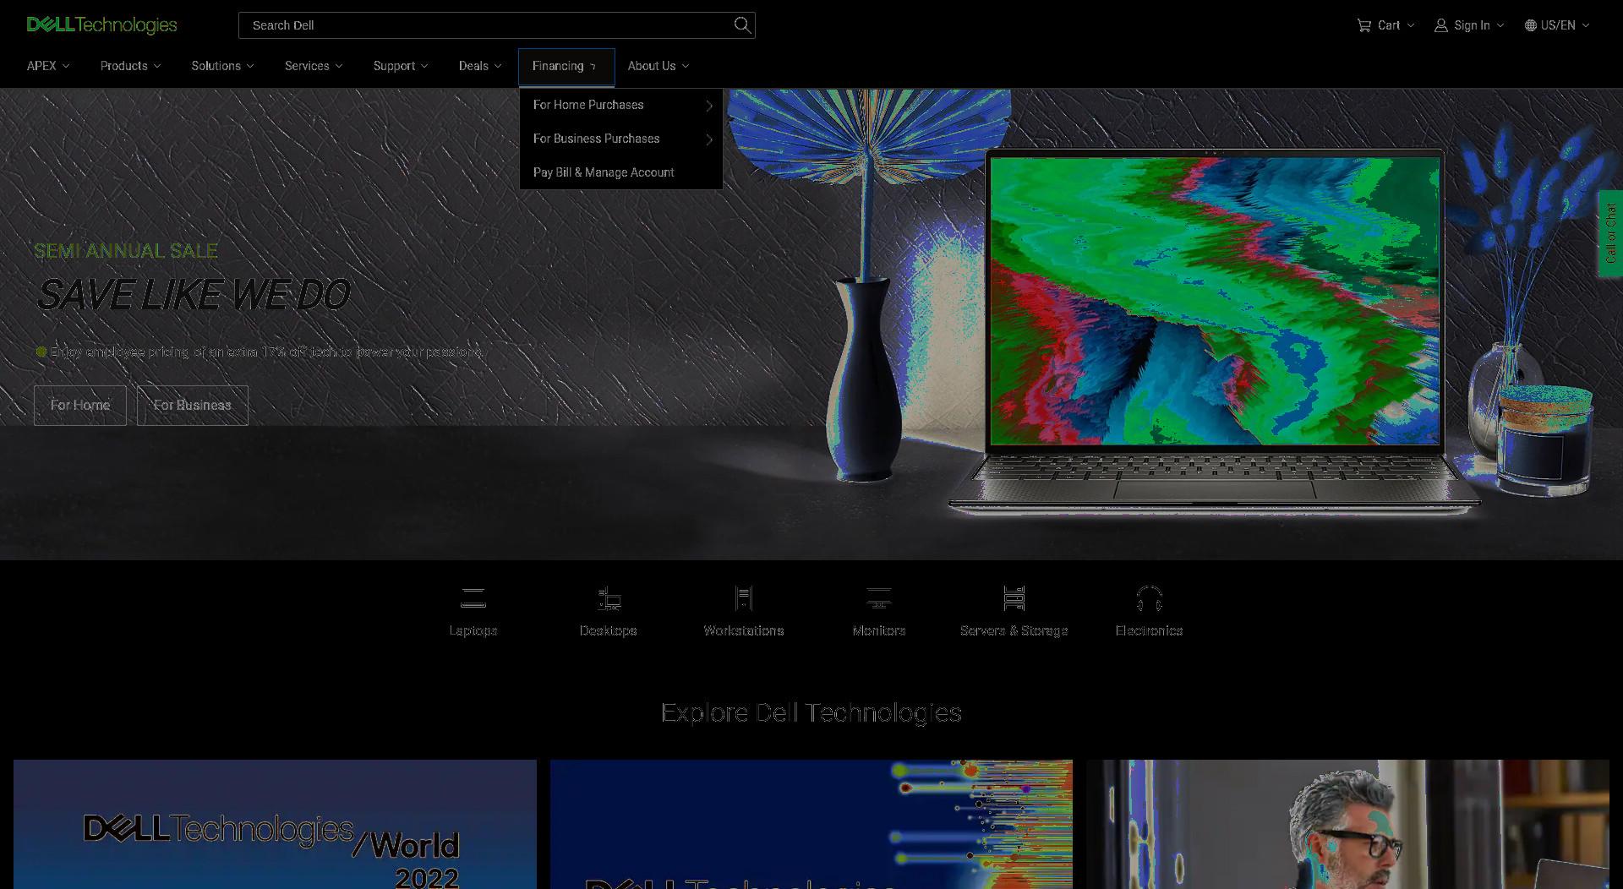Screen dimensions: 1623x889
Task: Expand the Sign In dropdown arrow
Action: tap(1500, 25)
